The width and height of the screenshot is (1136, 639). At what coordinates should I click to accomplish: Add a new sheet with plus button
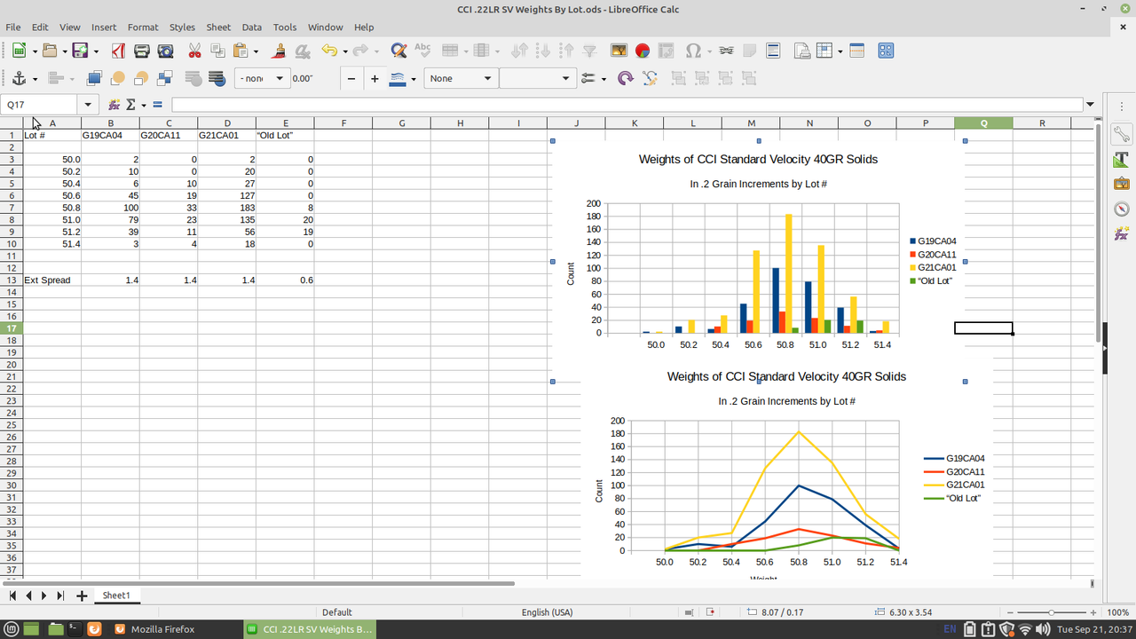[82, 596]
